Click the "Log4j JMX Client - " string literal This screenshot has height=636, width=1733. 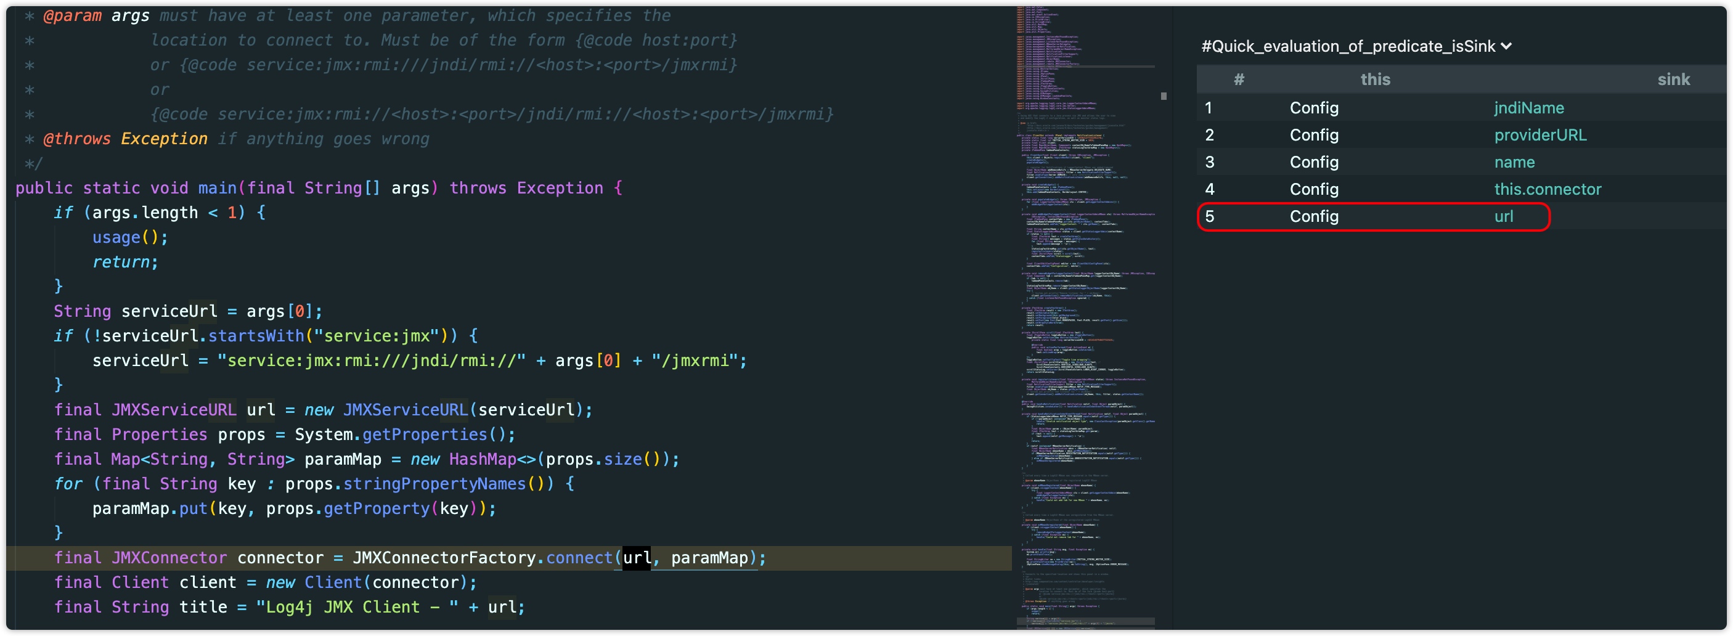[x=357, y=607]
